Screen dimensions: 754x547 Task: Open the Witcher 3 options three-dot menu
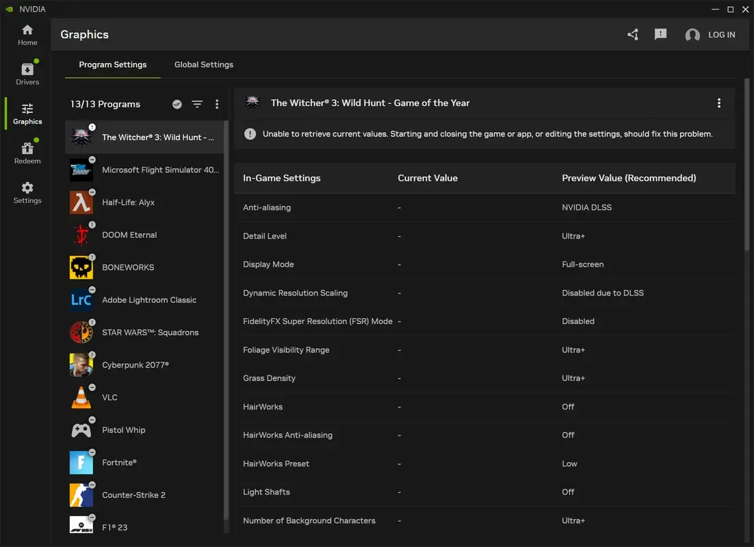coord(719,103)
